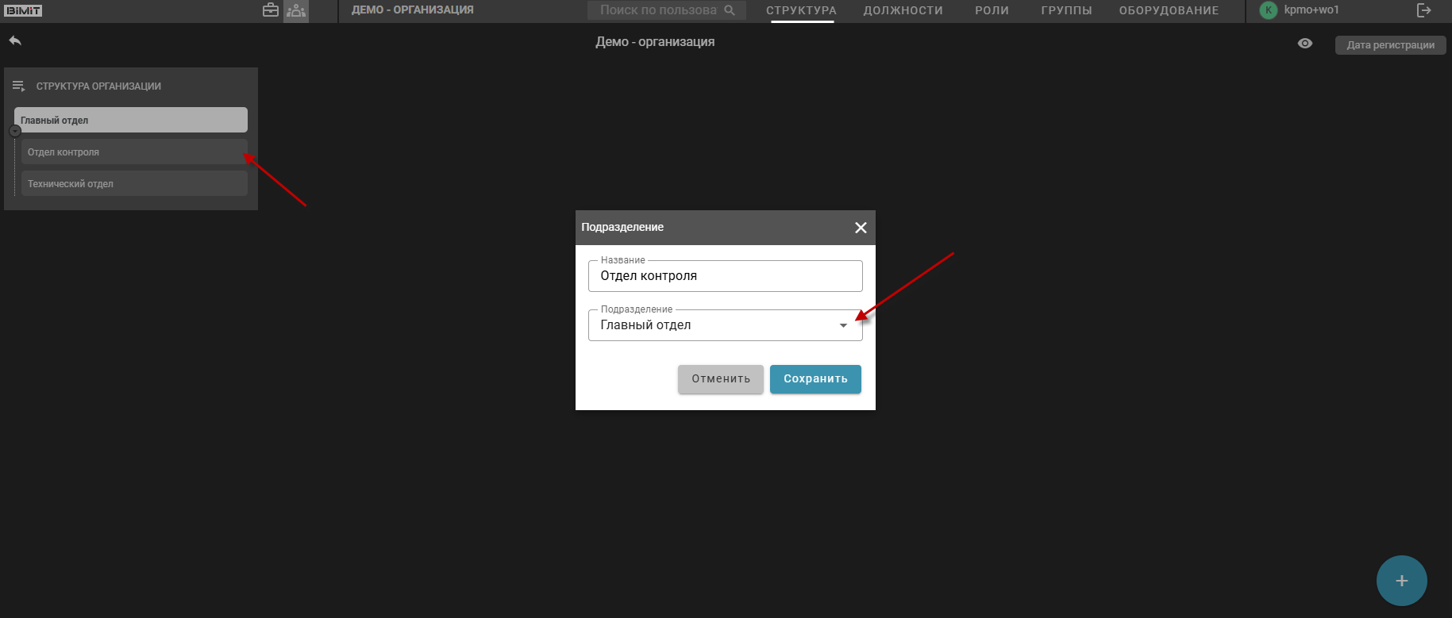Select Технический отдел in the tree
The width and height of the screenshot is (1452, 618).
[x=134, y=183]
